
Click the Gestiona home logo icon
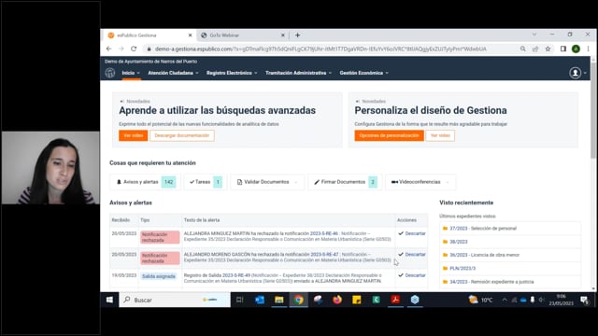click(110, 73)
